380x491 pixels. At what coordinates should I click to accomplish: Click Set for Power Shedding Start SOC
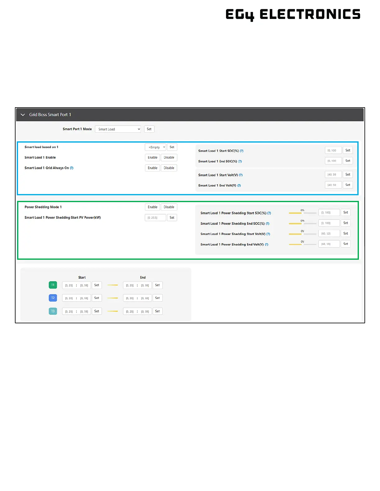(x=346, y=213)
